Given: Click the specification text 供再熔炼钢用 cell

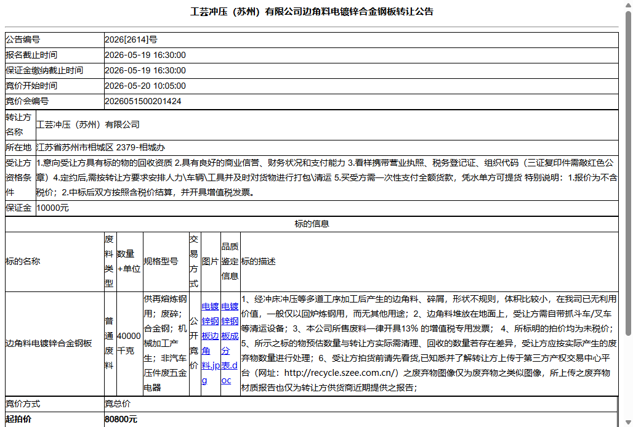Looking at the screenshot, I should tap(166, 344).
